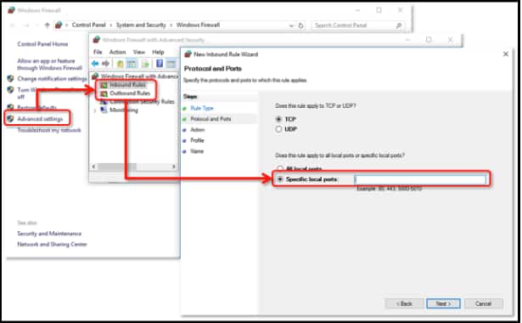Click inside the Specific local ports text field
522x323 pixels.
coord(420,180)
